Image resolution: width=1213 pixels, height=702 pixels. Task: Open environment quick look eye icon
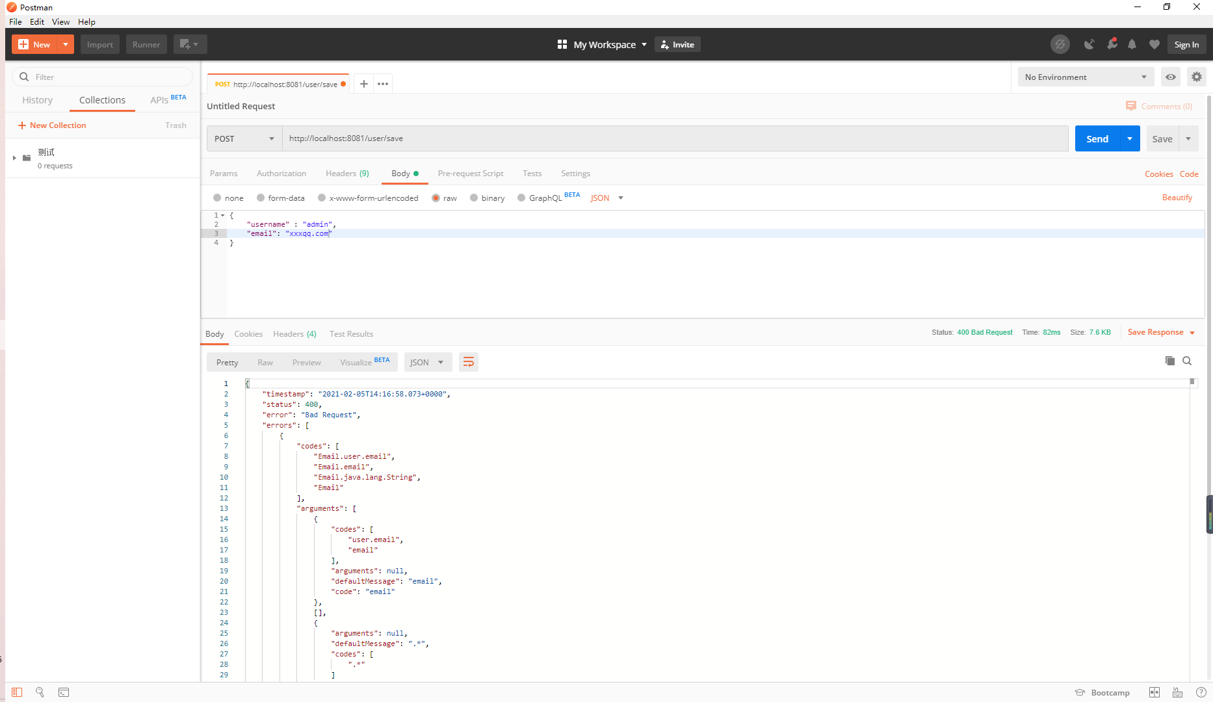(1171, 77)
